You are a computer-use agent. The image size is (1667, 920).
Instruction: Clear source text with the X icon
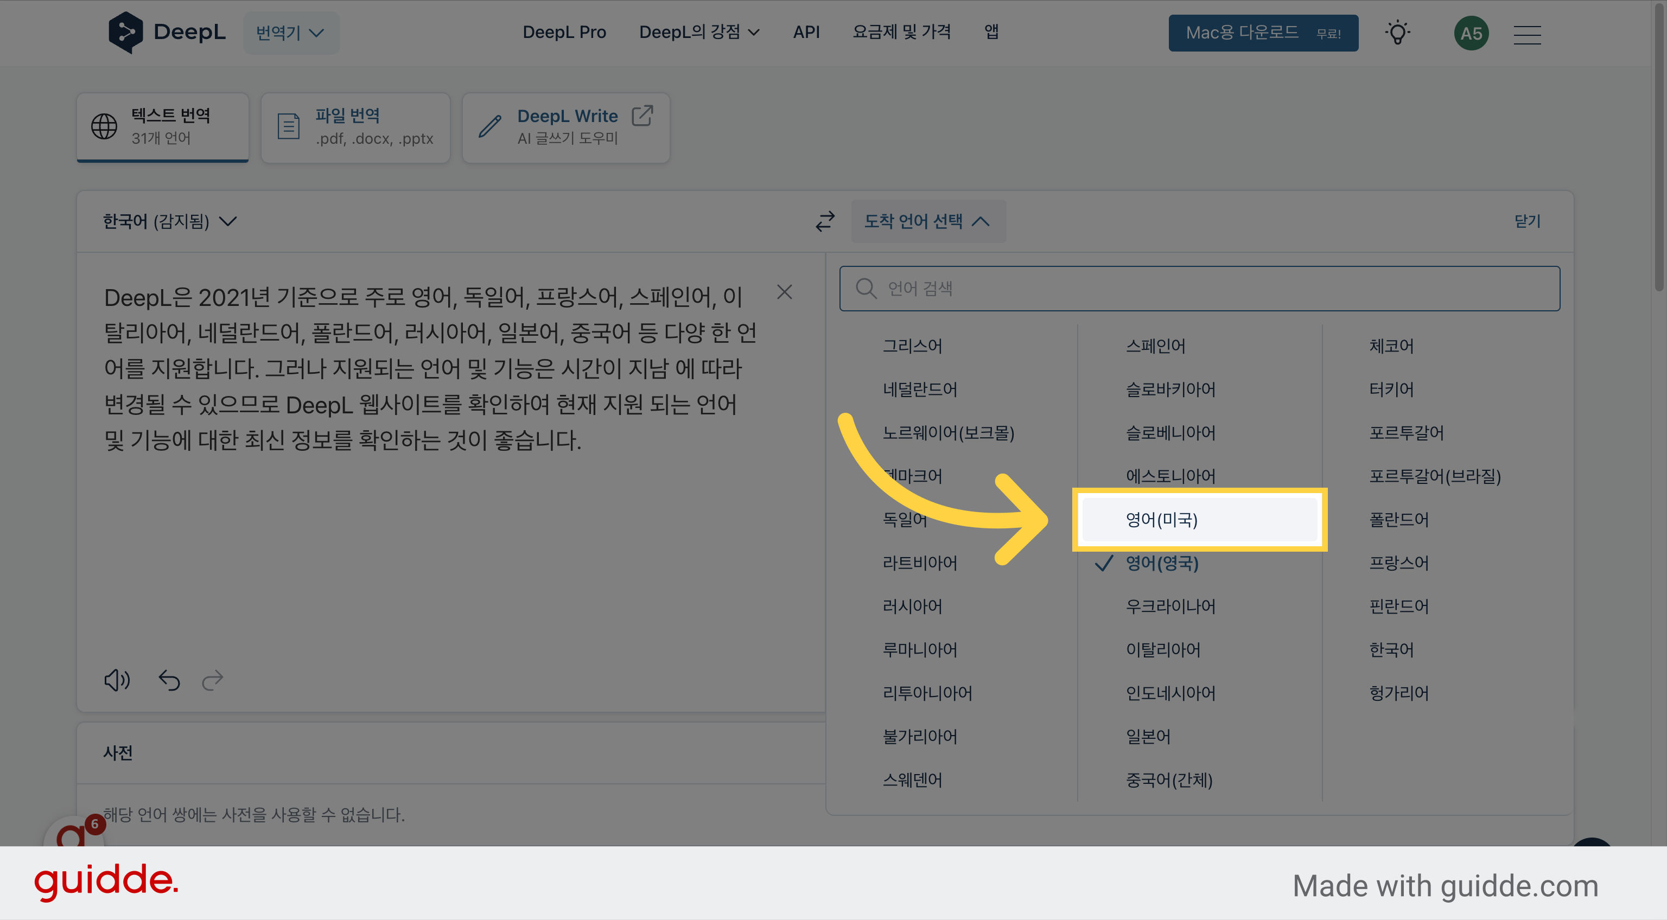(784, 292)
